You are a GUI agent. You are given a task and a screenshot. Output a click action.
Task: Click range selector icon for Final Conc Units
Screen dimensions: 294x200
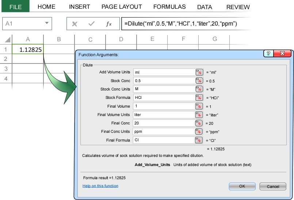pos(199,132)
